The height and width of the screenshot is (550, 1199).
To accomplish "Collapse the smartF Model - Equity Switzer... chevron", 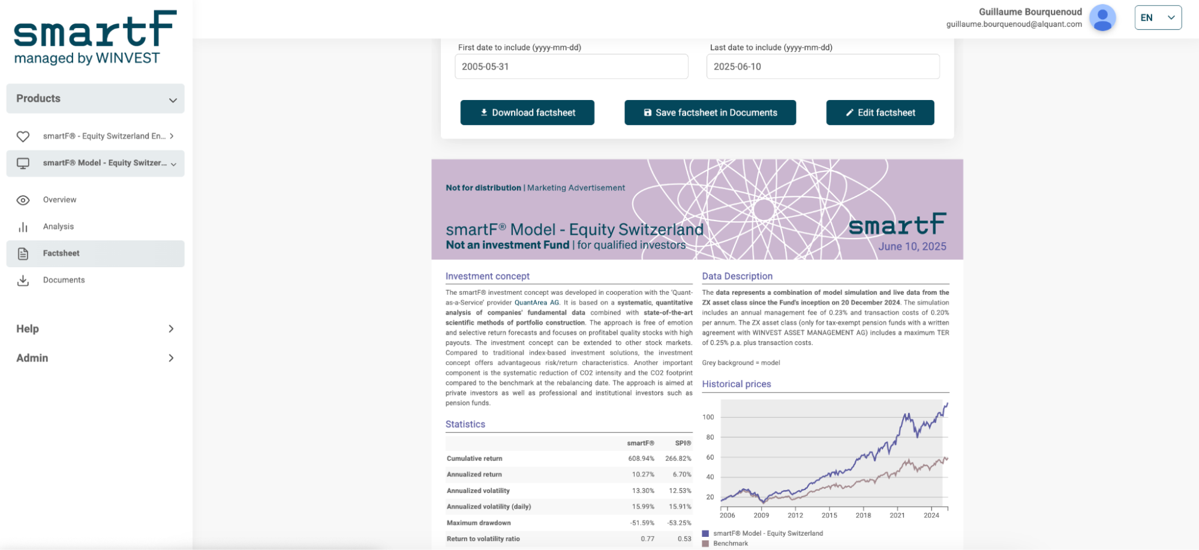I will coord(173,164).
